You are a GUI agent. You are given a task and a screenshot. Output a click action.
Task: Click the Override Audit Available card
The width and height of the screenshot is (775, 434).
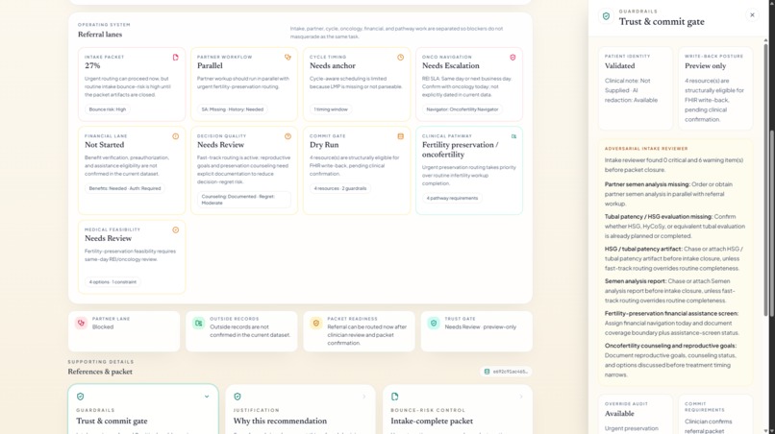coord(636,414)
